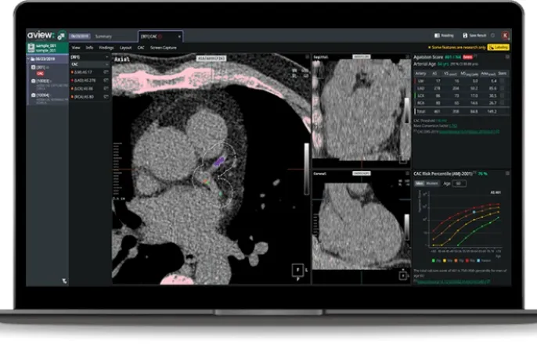Click the Coronal view corner icon
537x344 pixels.
pyautogui.click(x=407, y=174)
